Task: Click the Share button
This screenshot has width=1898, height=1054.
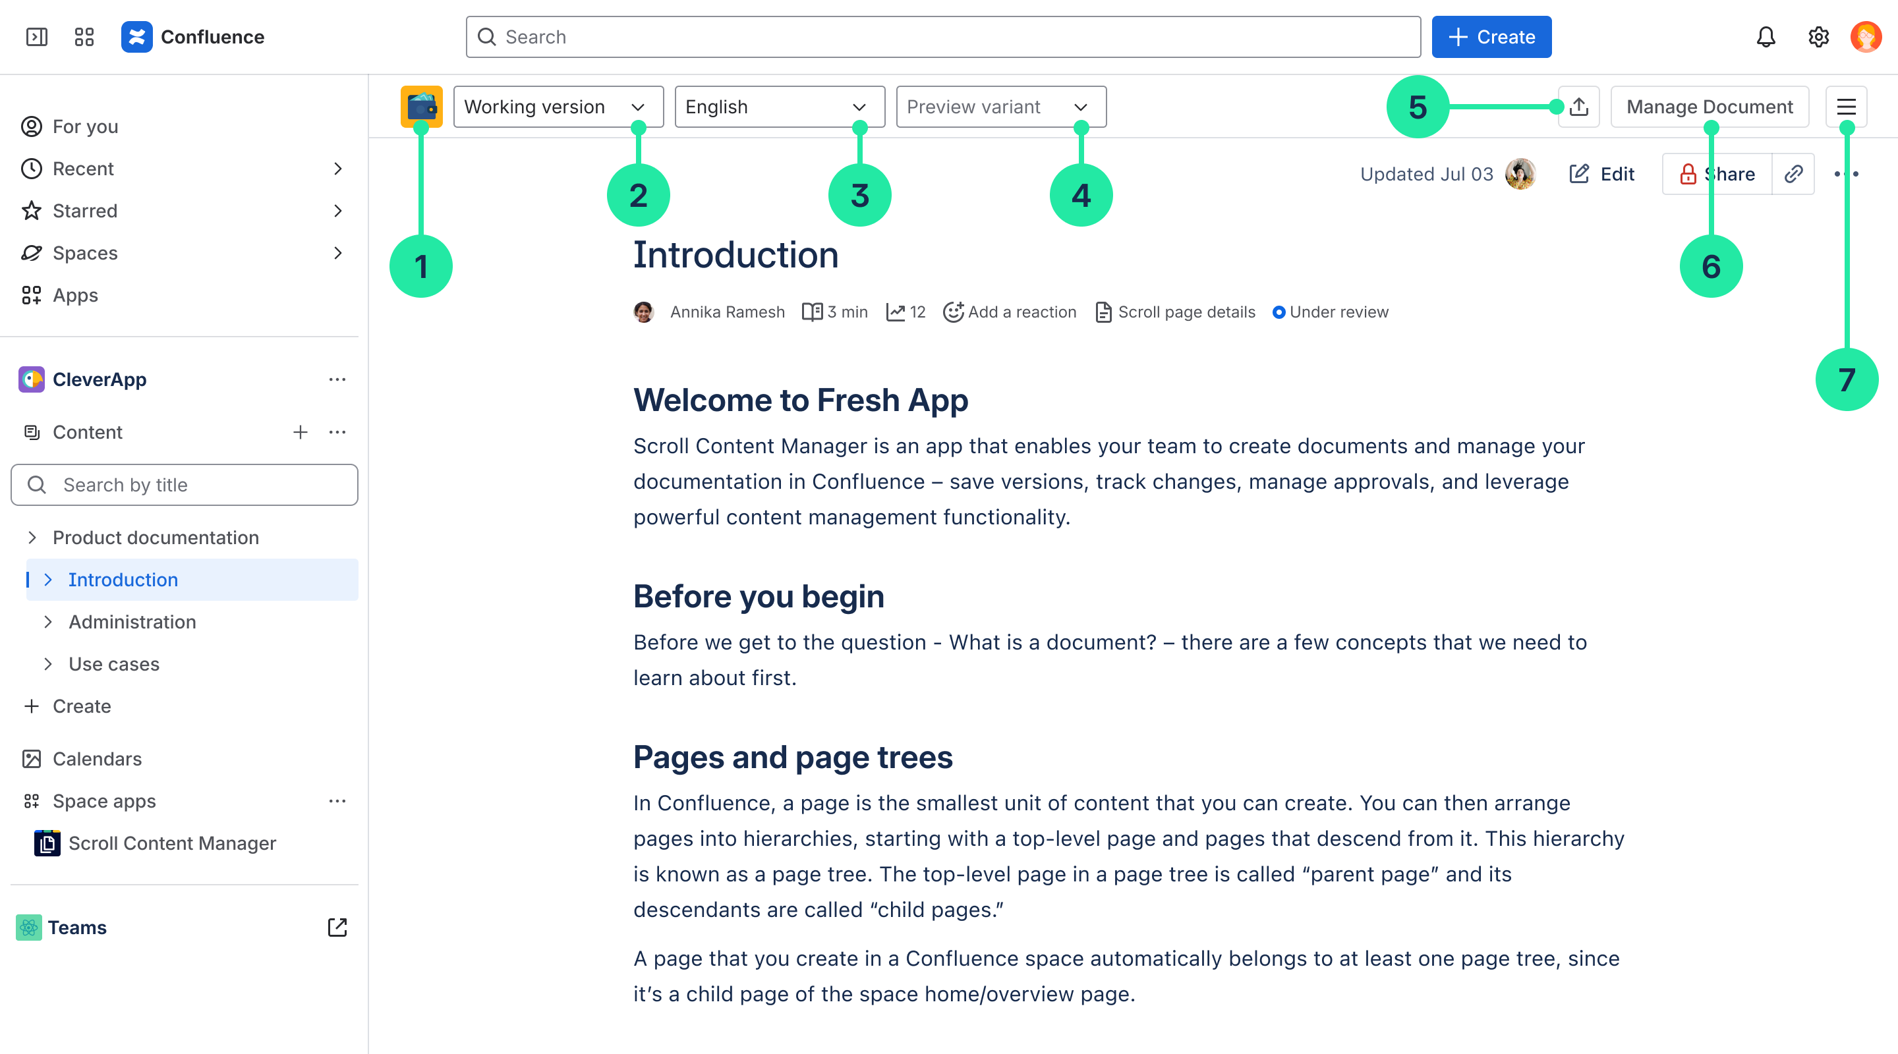Action: click(x=1717, y=174)
